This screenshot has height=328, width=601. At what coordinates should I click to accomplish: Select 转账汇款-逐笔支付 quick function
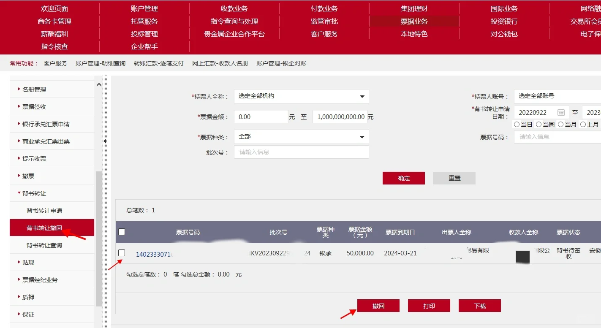pyautogui.click(x=158, y=63)
